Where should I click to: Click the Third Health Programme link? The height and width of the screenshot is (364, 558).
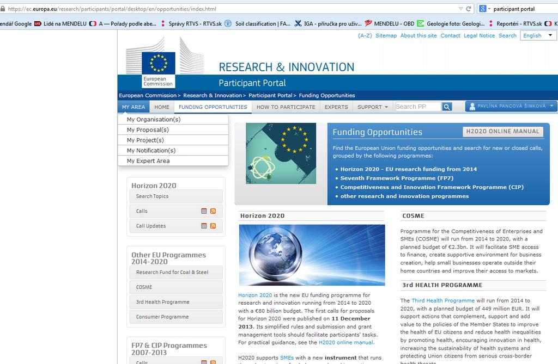tap(443, 301)
